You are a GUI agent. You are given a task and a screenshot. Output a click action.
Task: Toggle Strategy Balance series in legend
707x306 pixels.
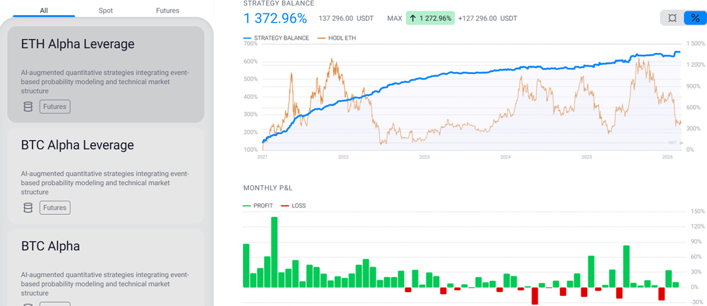[277, 38]
